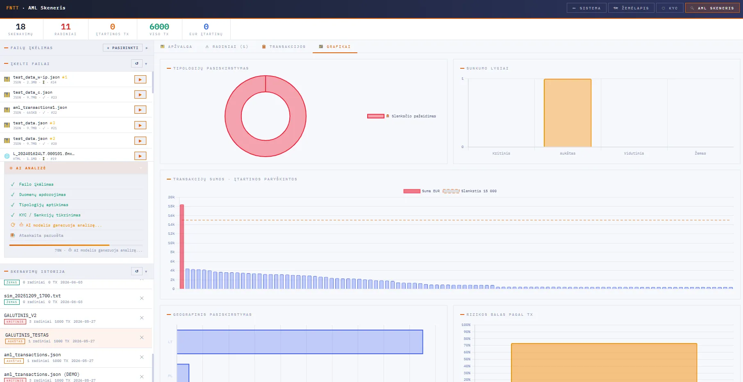743x382 pixels.
Task: Click the 18 Skenavimų stat card
Action: pyautogui.click(x=20, y=29)
